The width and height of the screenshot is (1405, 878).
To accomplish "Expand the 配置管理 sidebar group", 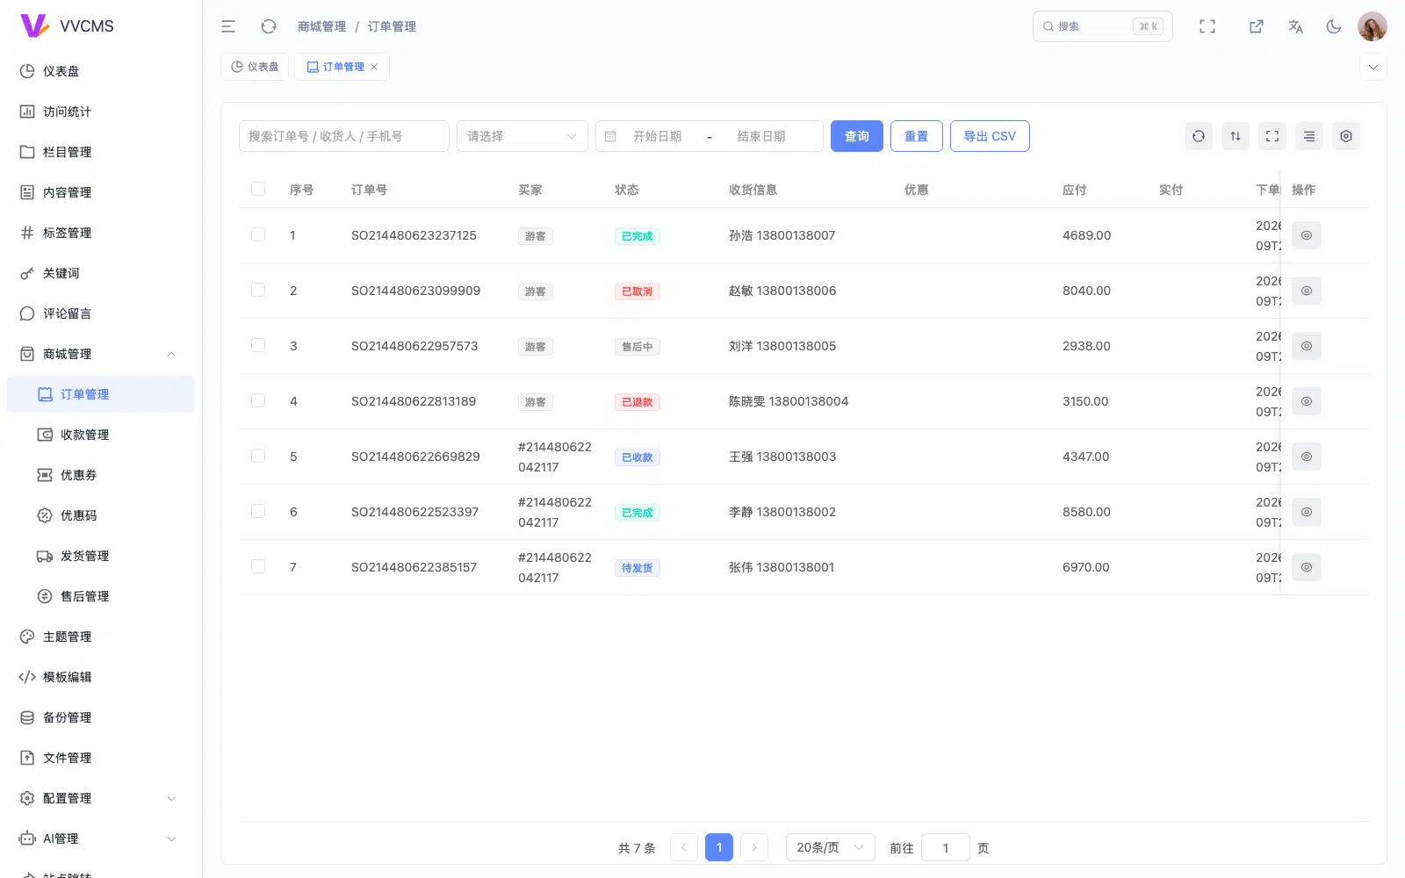I will point(101,798).
